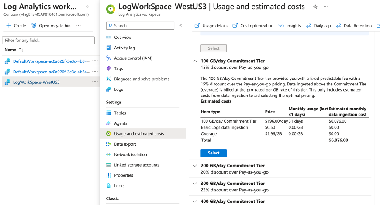Image resolution: width=380 pixels, height=205 pixels.
Task: Expand the 200 GB/day Commitment Tier
Action: click(x=195, y=166)
